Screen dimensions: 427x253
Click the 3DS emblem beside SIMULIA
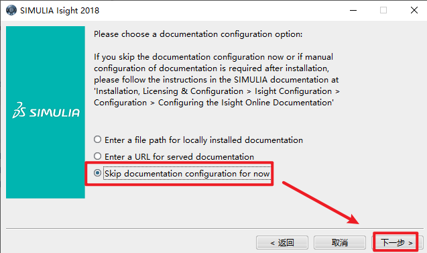19,110
